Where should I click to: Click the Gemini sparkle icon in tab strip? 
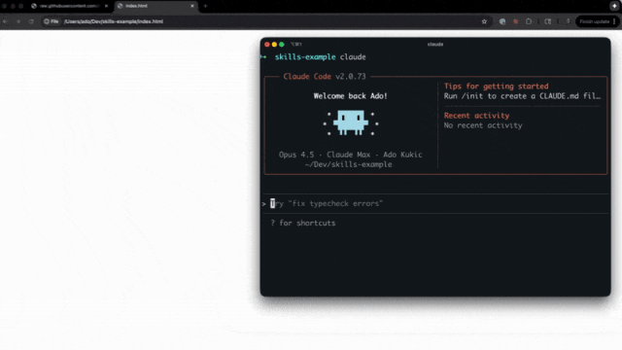coord(614,6)
